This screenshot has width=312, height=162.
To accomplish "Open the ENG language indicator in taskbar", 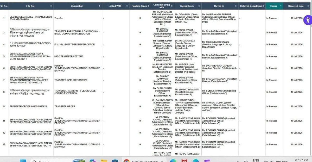I will [x=256, y=160].
